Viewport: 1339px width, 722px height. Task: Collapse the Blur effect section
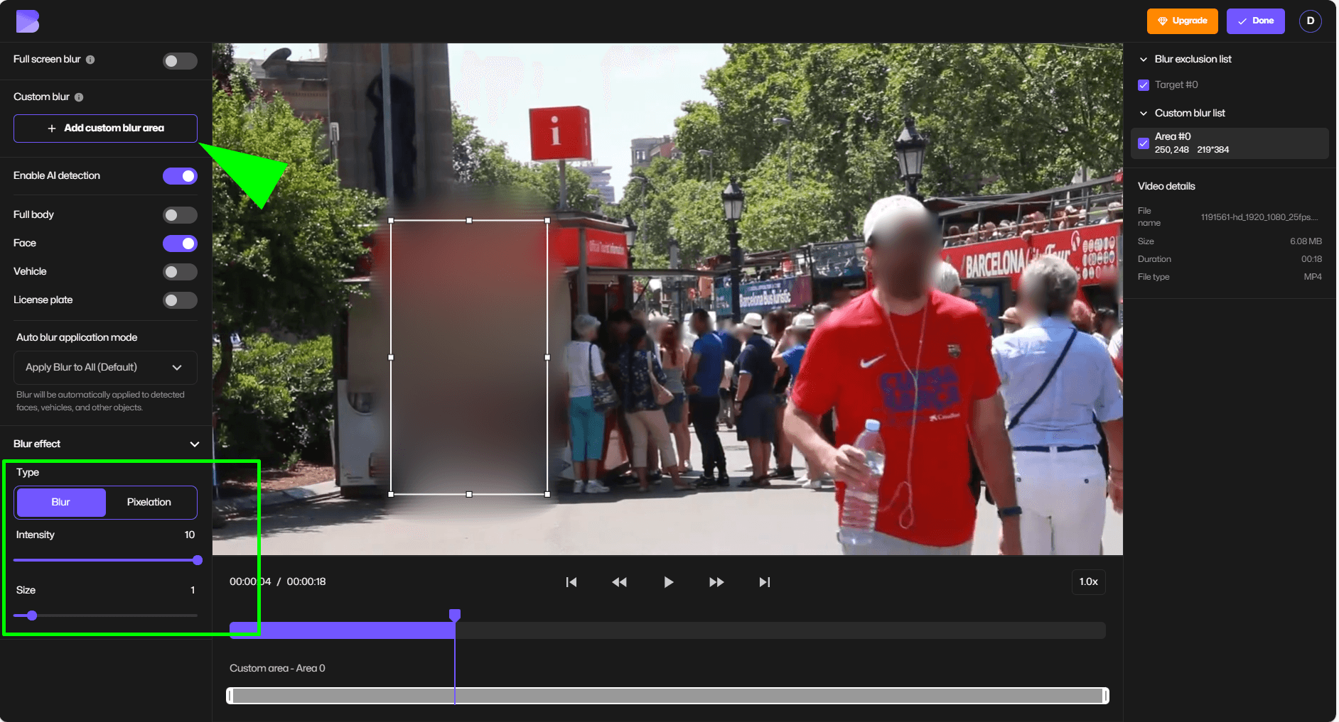[194, 443]
